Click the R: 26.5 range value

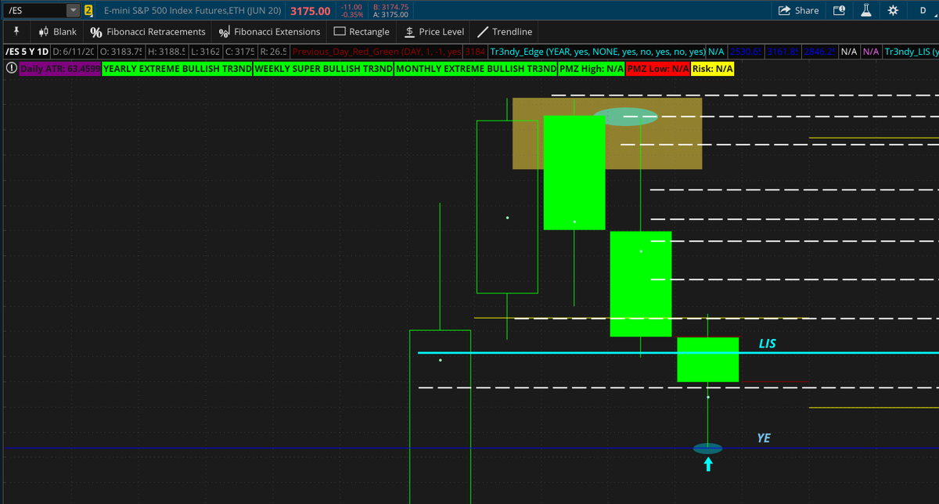coord(273,52)
